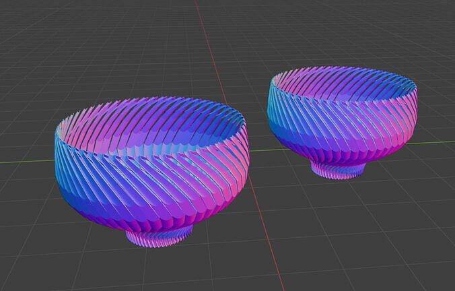
Task: Select the left spiral bowl object
Action: [x=151, y=171]
